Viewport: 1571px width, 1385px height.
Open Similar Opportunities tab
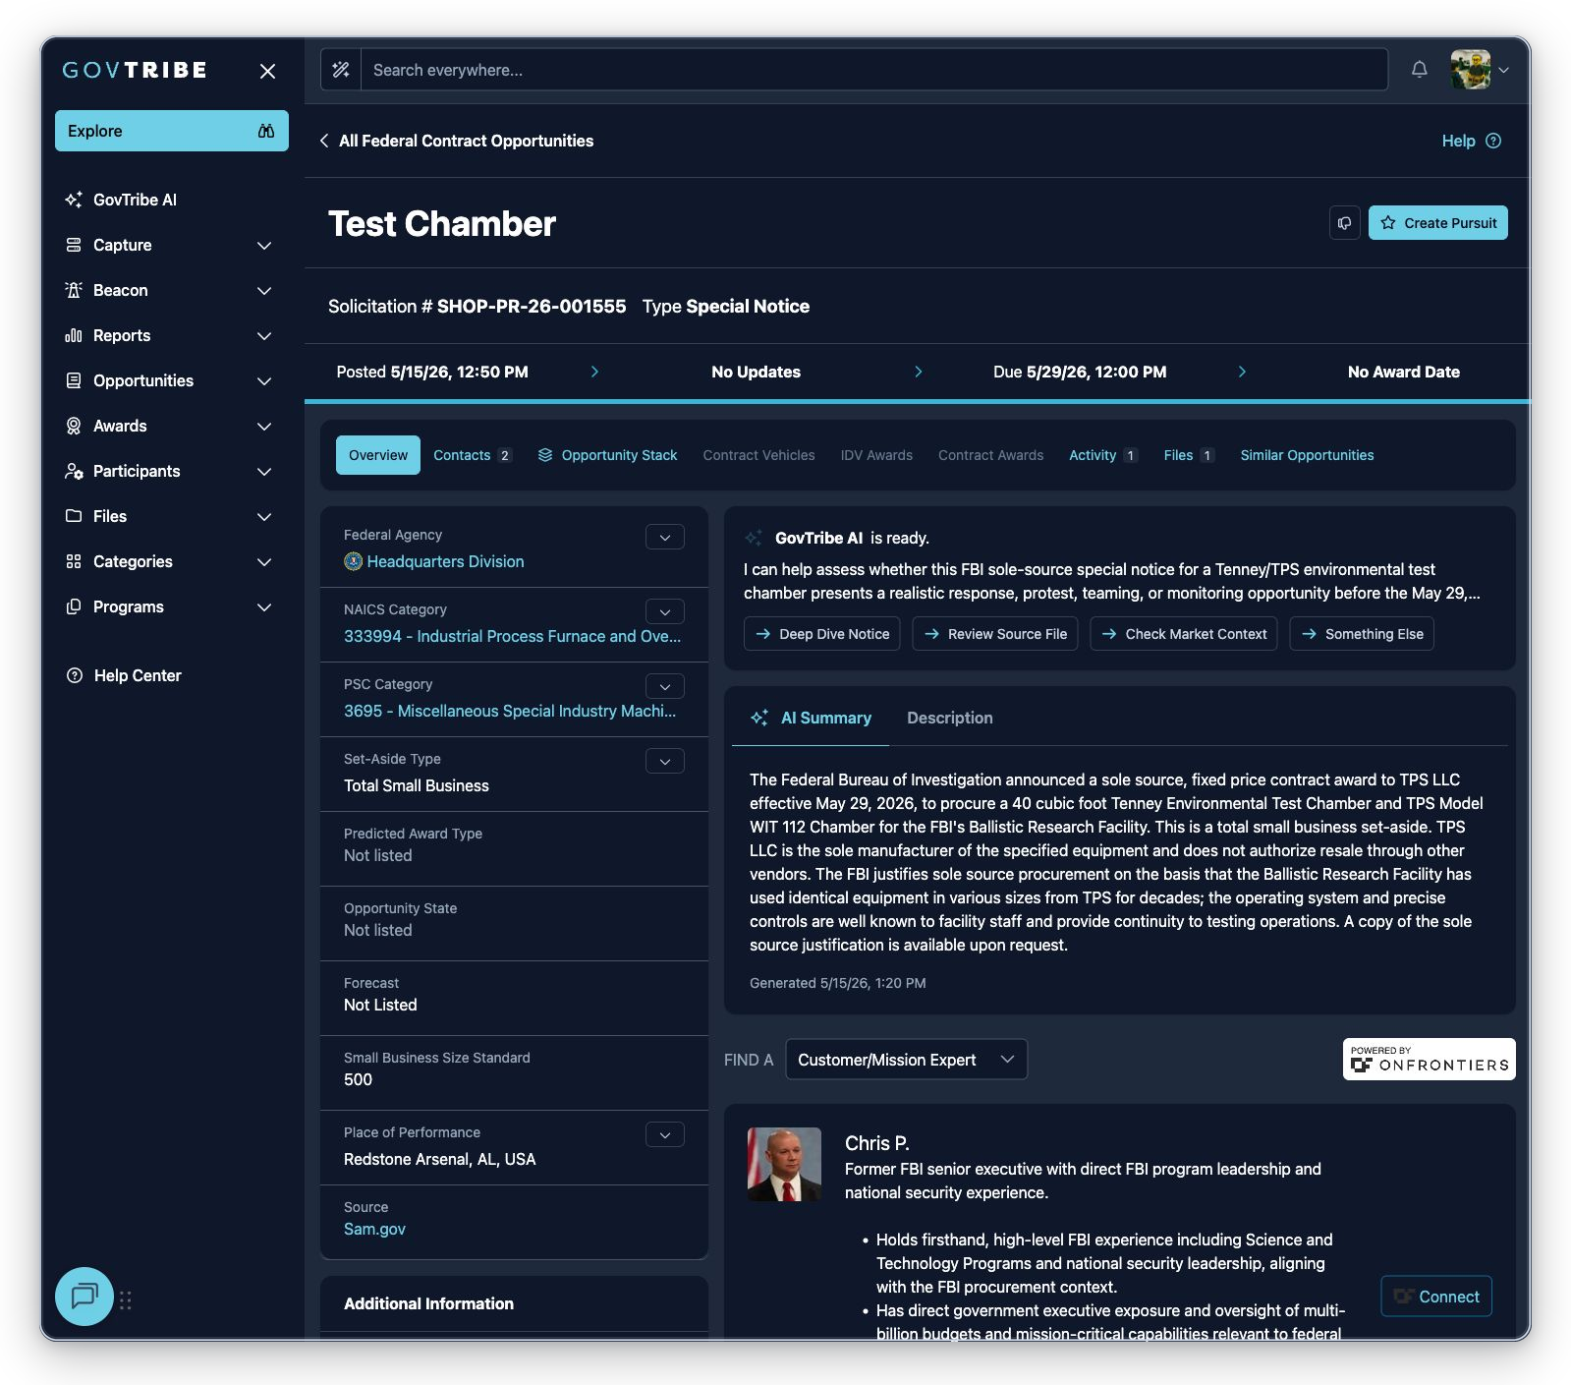(1307, 455)
